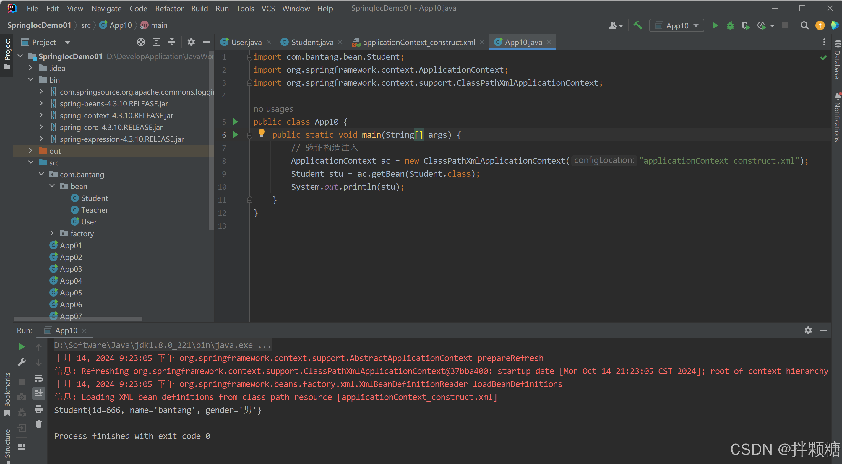This screenshot has height=464, width=842.
Task: Click the intention lightbulb on line 6
Action: pos(262,133)
